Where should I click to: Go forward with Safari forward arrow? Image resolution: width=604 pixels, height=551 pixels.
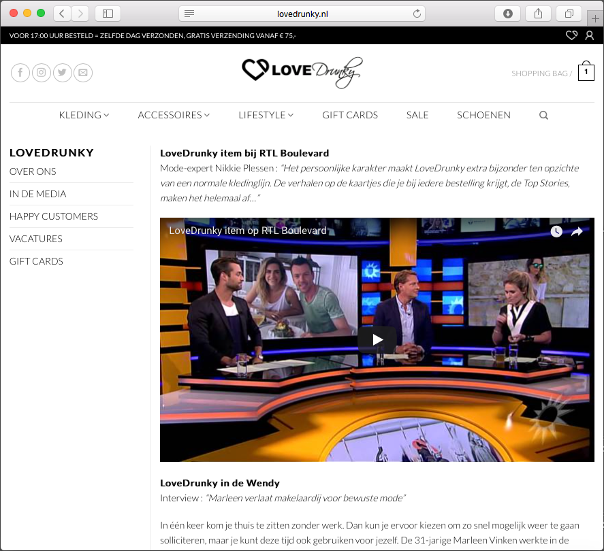[80, 14]
